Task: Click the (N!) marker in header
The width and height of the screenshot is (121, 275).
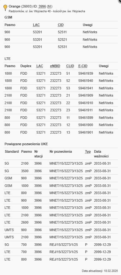Action: coord(50,7)
